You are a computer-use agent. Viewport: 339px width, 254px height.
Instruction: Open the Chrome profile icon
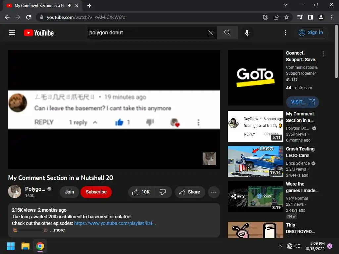(321, 17)
